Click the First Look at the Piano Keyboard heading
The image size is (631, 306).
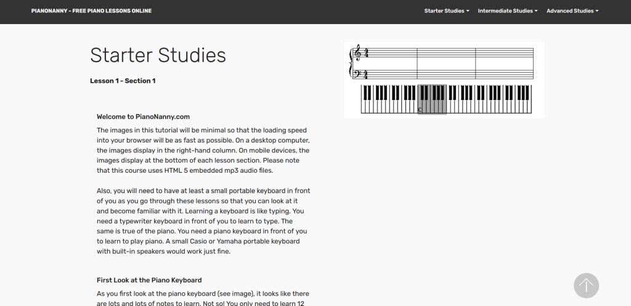point(149,280)
